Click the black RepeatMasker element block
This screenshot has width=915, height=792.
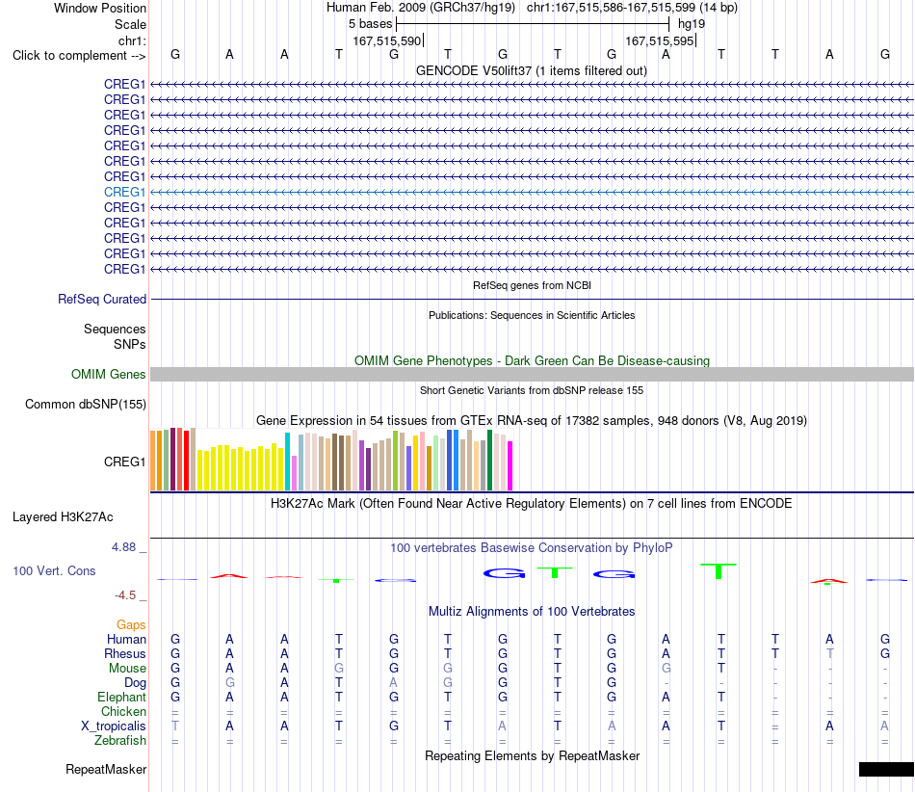[886, 769]
